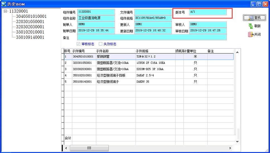This screenshot has width=270, height=153.
Task: Toggle the 审核标志 checkbox
Action: [x=78, y=44]
